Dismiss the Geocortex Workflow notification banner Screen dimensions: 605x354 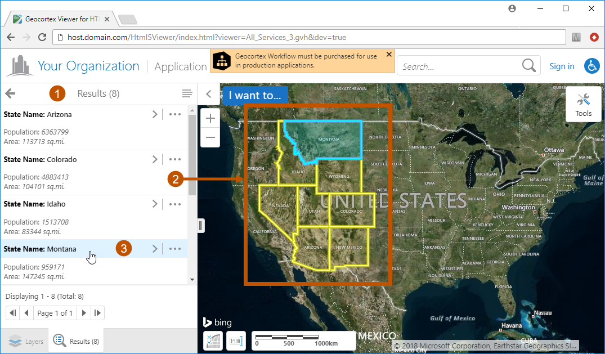coord(389,55)
